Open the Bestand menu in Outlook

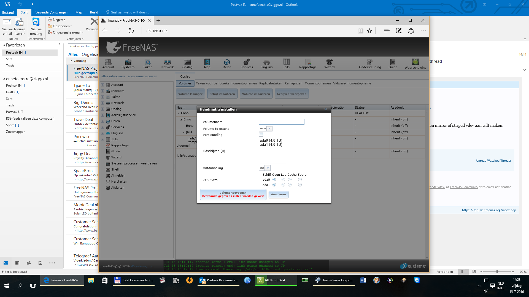click(x=8, y=12)
